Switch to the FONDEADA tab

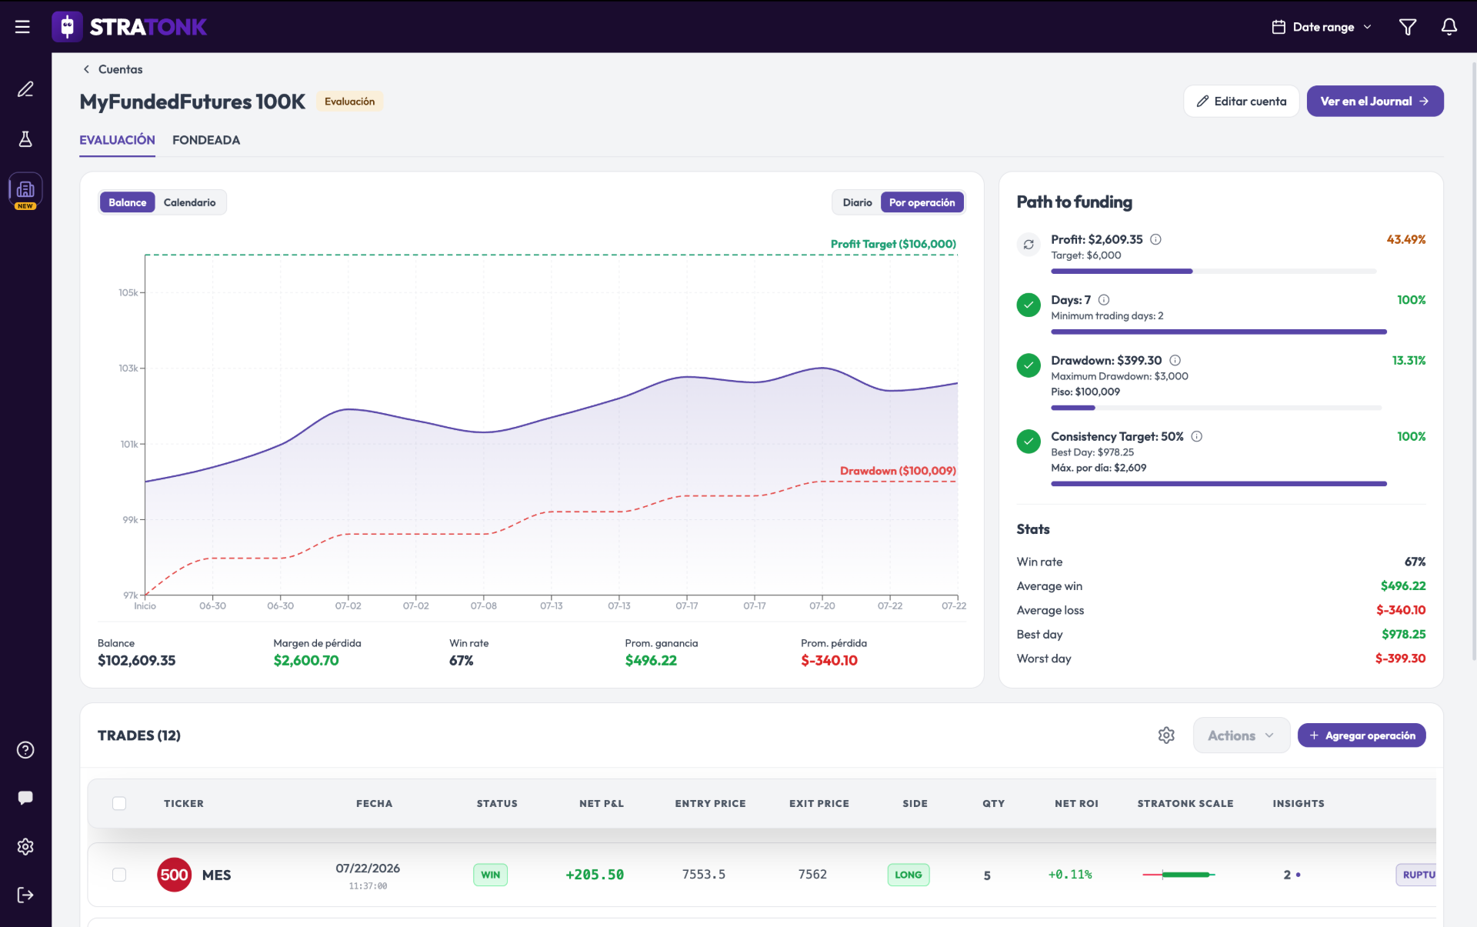coord(206,140)
